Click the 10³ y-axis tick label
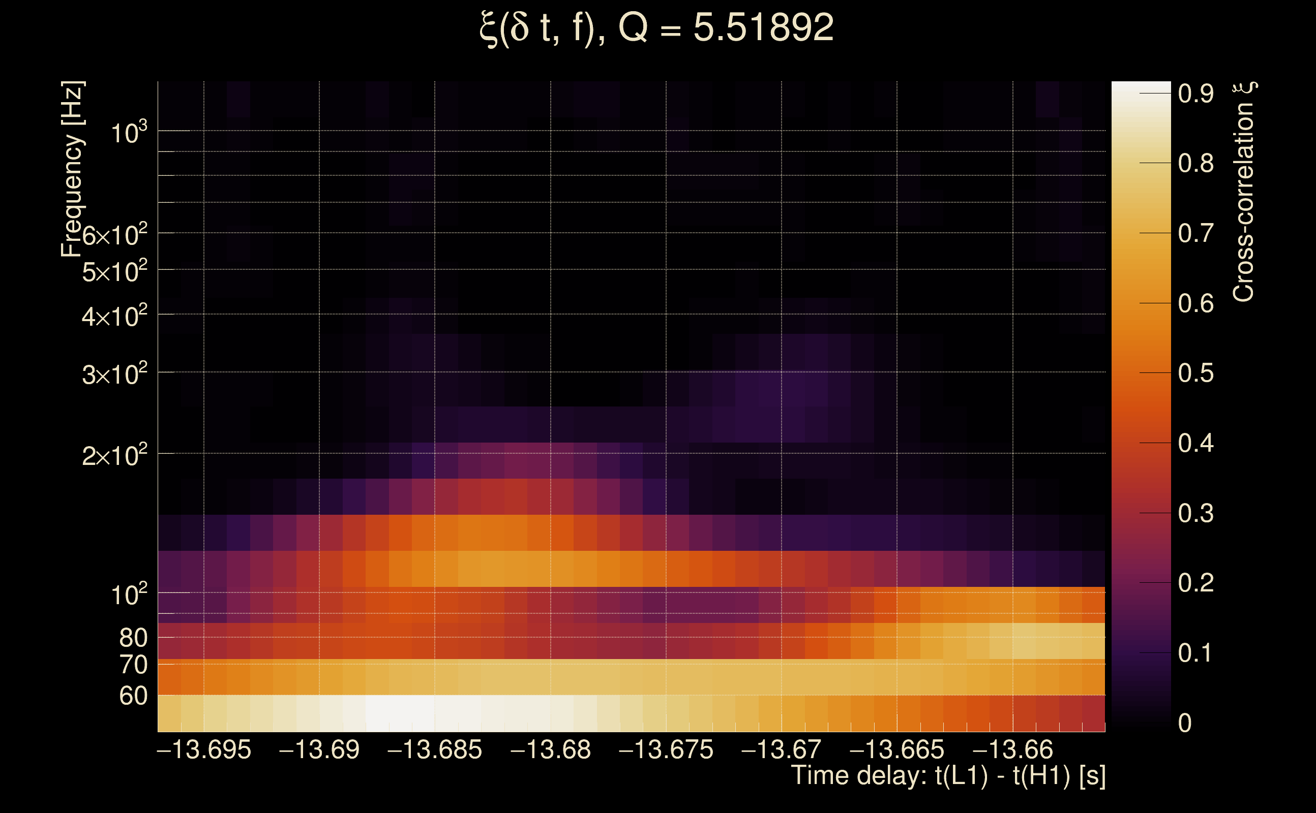This screenshot has width=1316, height=813. [128, 132]
